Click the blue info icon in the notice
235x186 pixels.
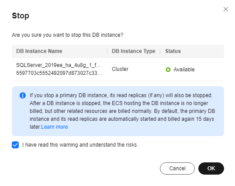tap(23, 95)
